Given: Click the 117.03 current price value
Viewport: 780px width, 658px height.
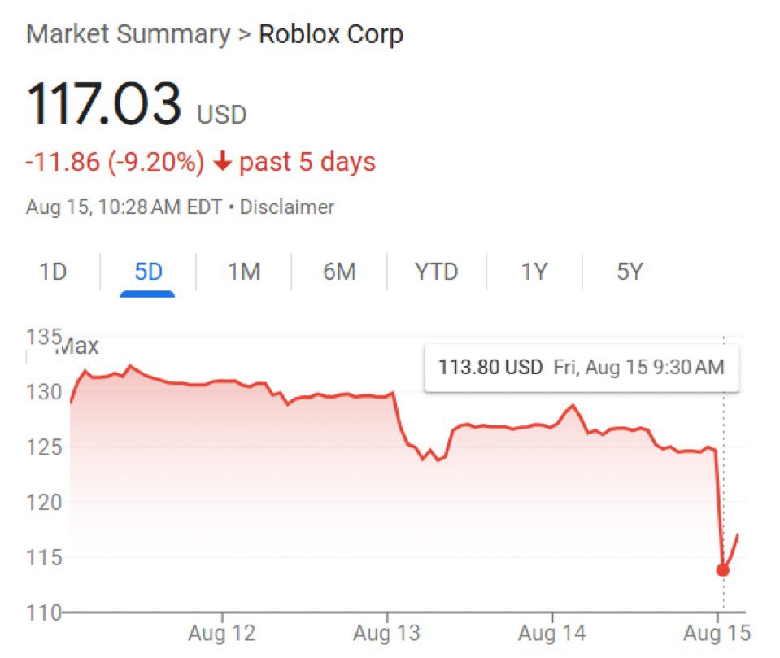Looking at the screenshot, I should (103, 105).
